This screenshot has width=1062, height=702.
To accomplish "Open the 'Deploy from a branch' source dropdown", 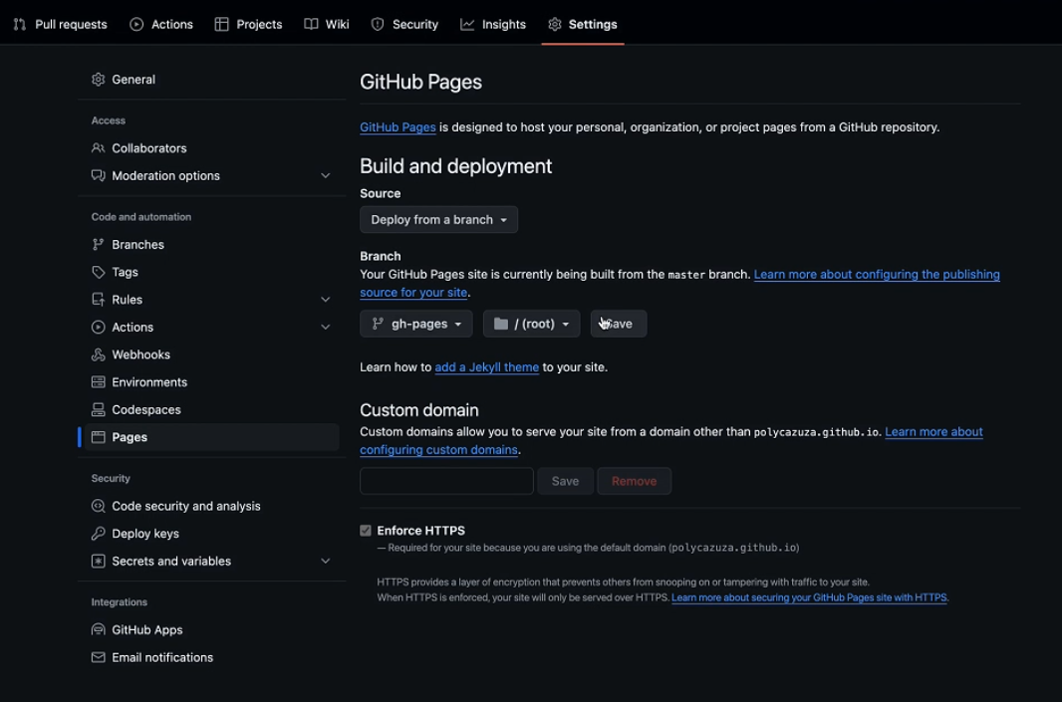I will tap(438, 219).
